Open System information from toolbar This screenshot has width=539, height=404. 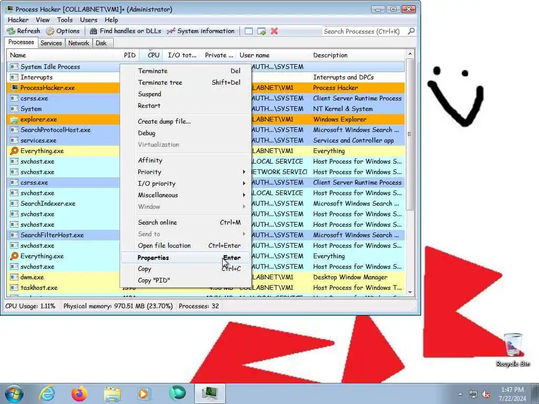(x=201, y=31)
